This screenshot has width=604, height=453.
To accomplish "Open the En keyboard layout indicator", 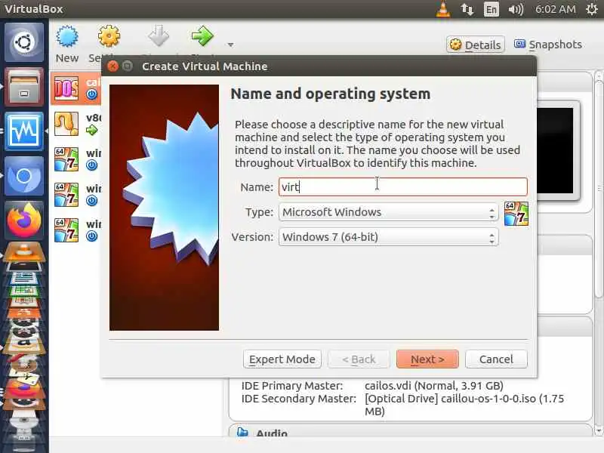I will pyautogui.click(x=492, y=9).
